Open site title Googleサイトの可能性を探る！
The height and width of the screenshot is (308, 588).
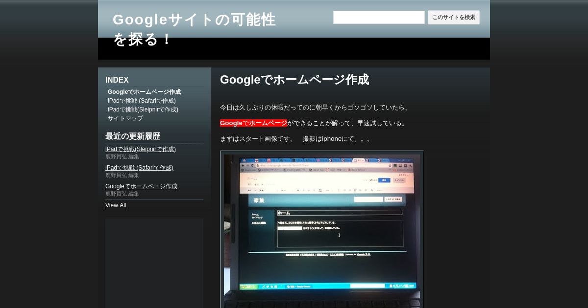(x=195, y=29)
